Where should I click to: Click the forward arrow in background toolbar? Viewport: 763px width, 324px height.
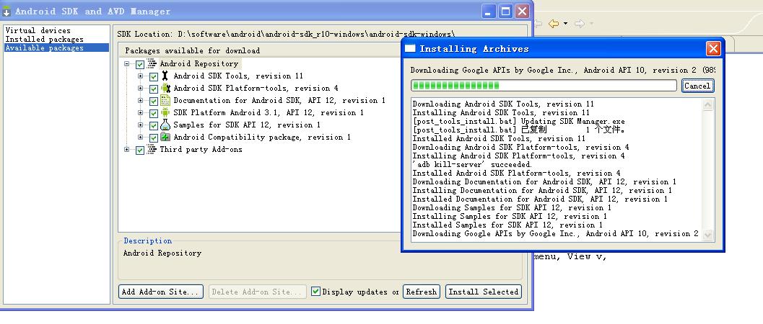tap(580, 23)
